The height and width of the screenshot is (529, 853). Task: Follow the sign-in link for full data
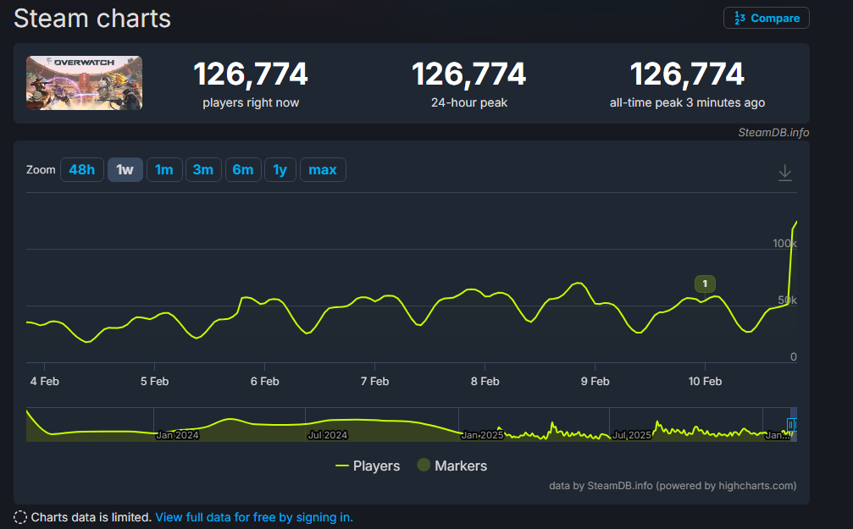[254, 517]
